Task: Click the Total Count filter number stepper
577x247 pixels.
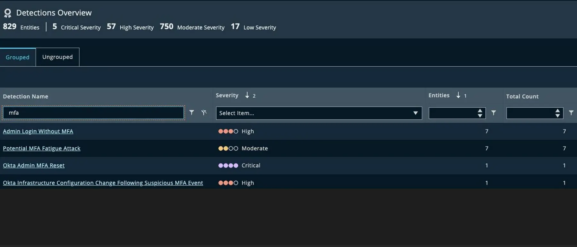Action: [x=557, y=113]
